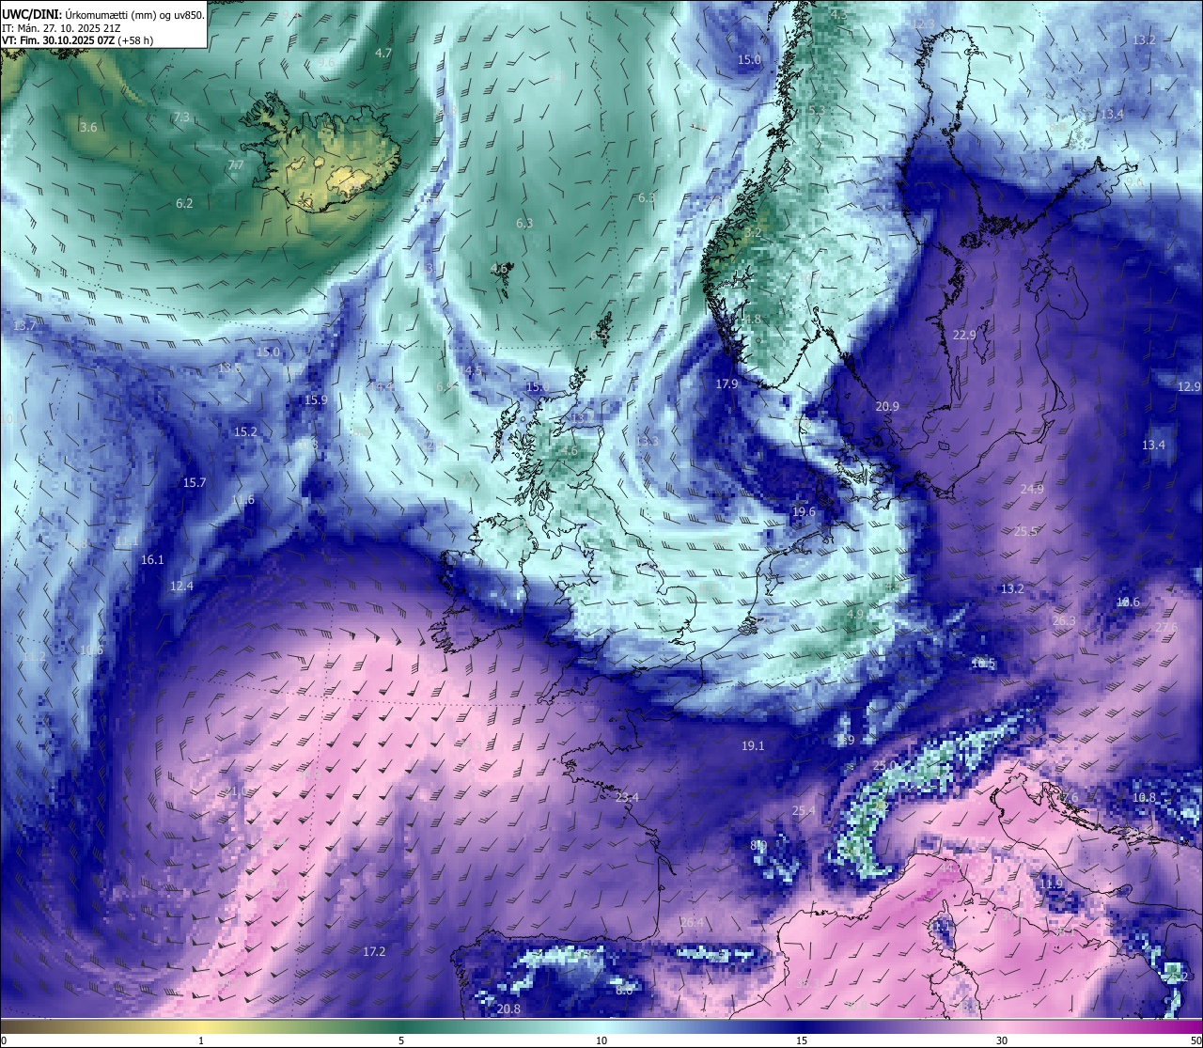The height and width of the screenshot is (1048, 1203).
Task: Click the UWC/DINI Úrkomumætti title line
Action: click(102, 14)
